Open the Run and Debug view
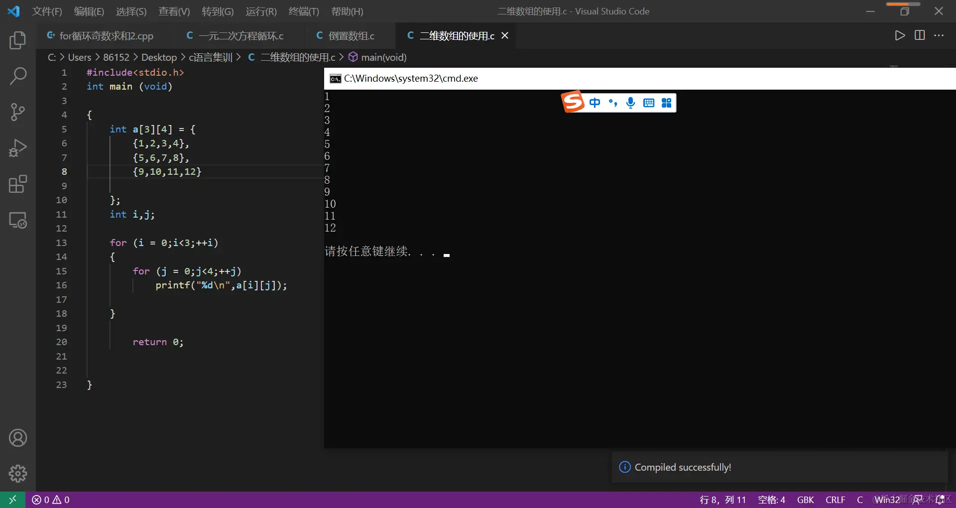Screen dimensions: 956x508 pos(18,148)
